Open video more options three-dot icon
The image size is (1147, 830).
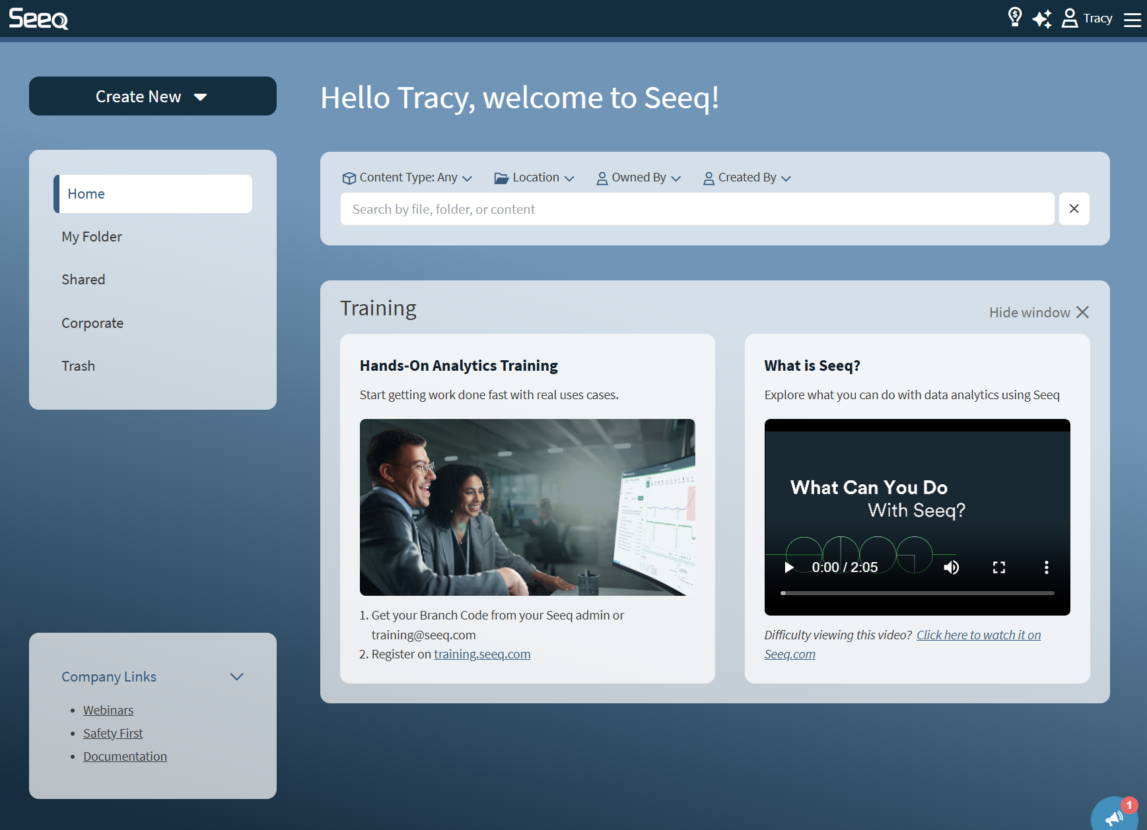pos(1046,567)
